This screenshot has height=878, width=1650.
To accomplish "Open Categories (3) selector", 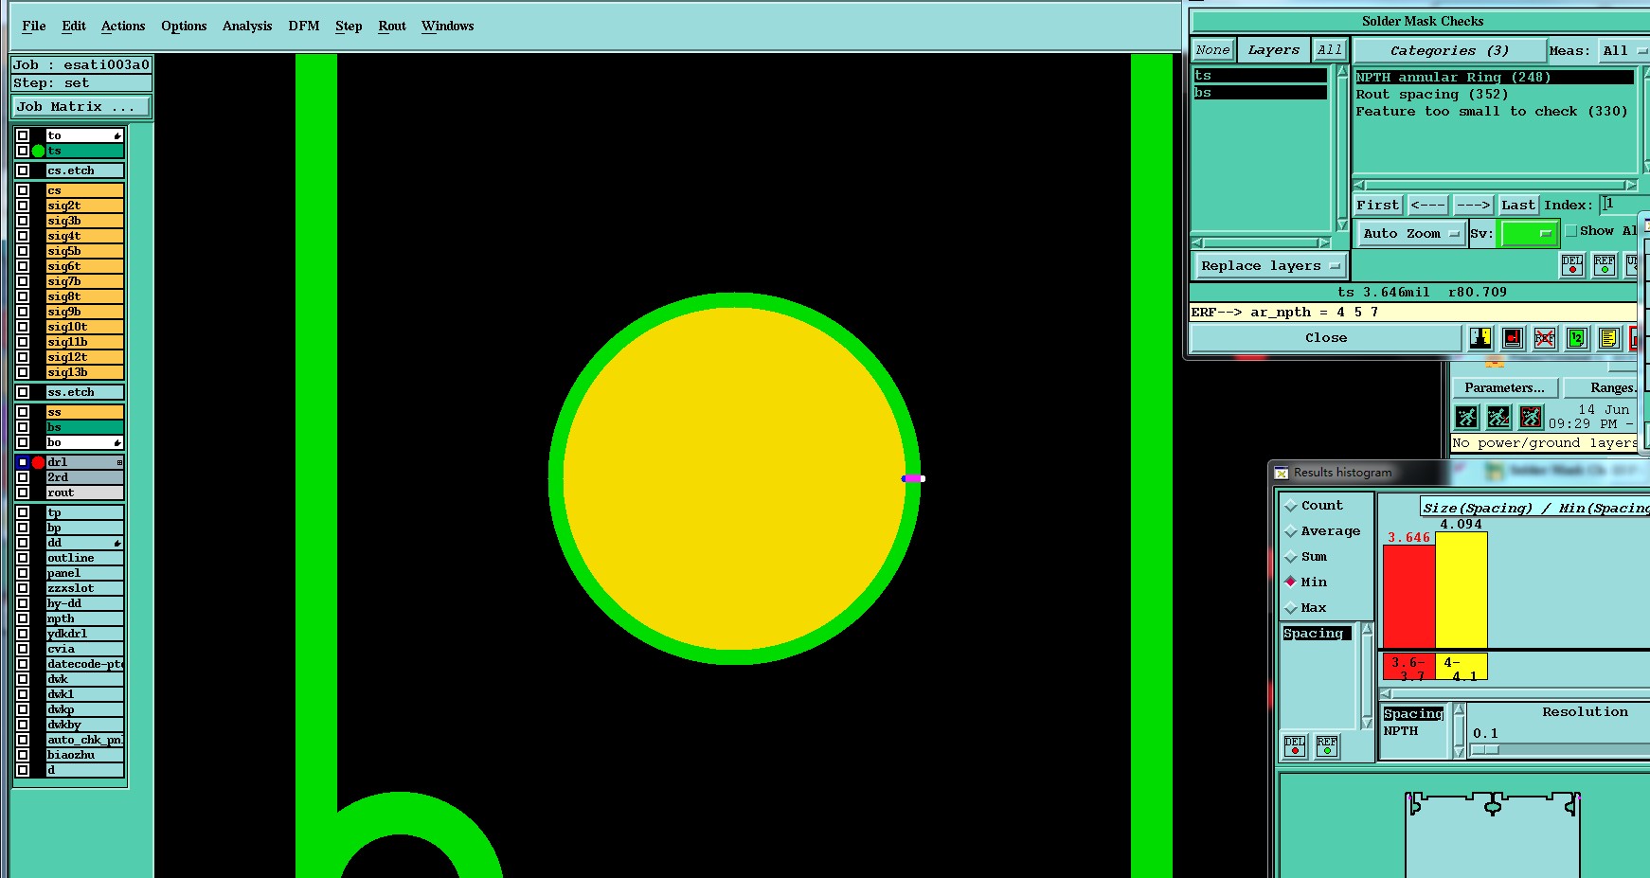I will click(1449, 51).
